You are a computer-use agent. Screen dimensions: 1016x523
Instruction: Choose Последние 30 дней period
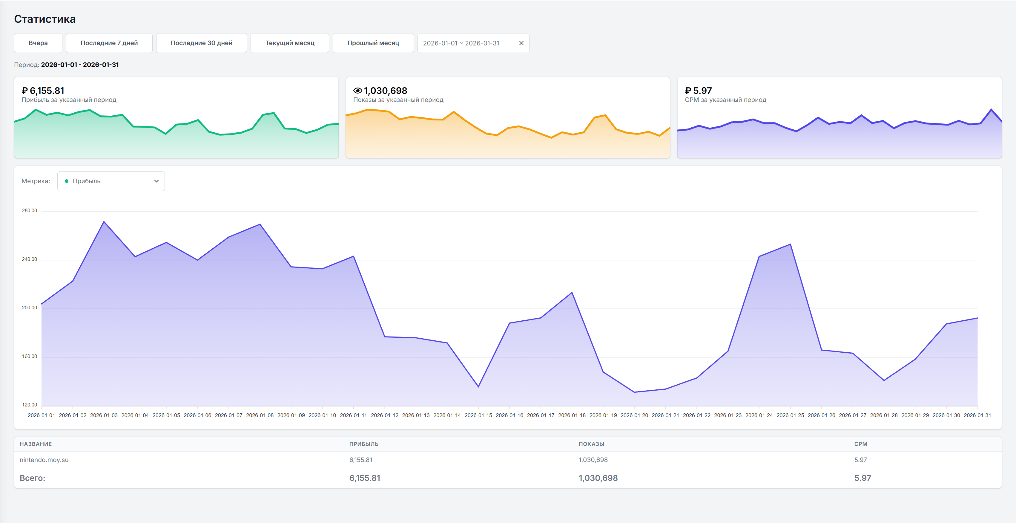(x=201, y=43)
